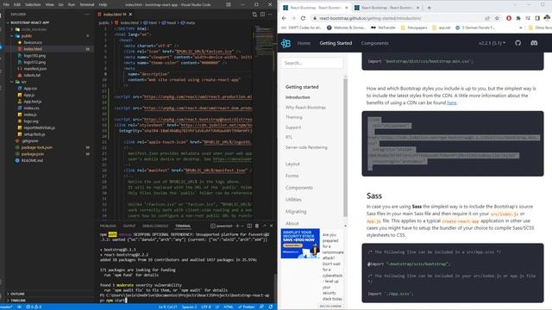Click the html breadcrumb in editor path

pos(150,22)
